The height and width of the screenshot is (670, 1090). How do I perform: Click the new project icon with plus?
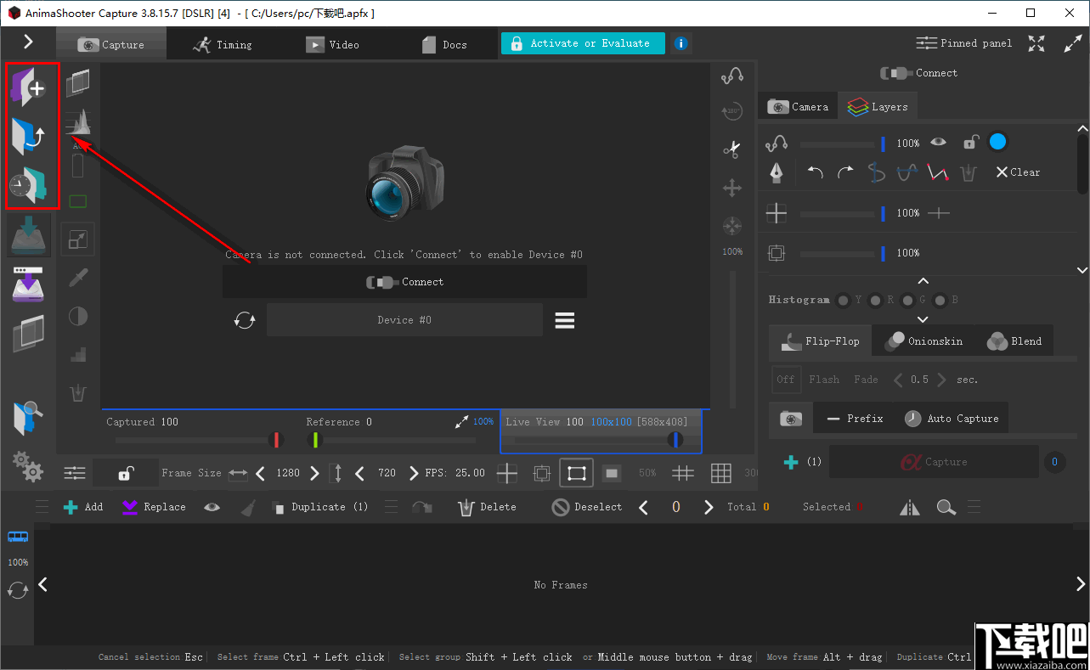[29, 87]
